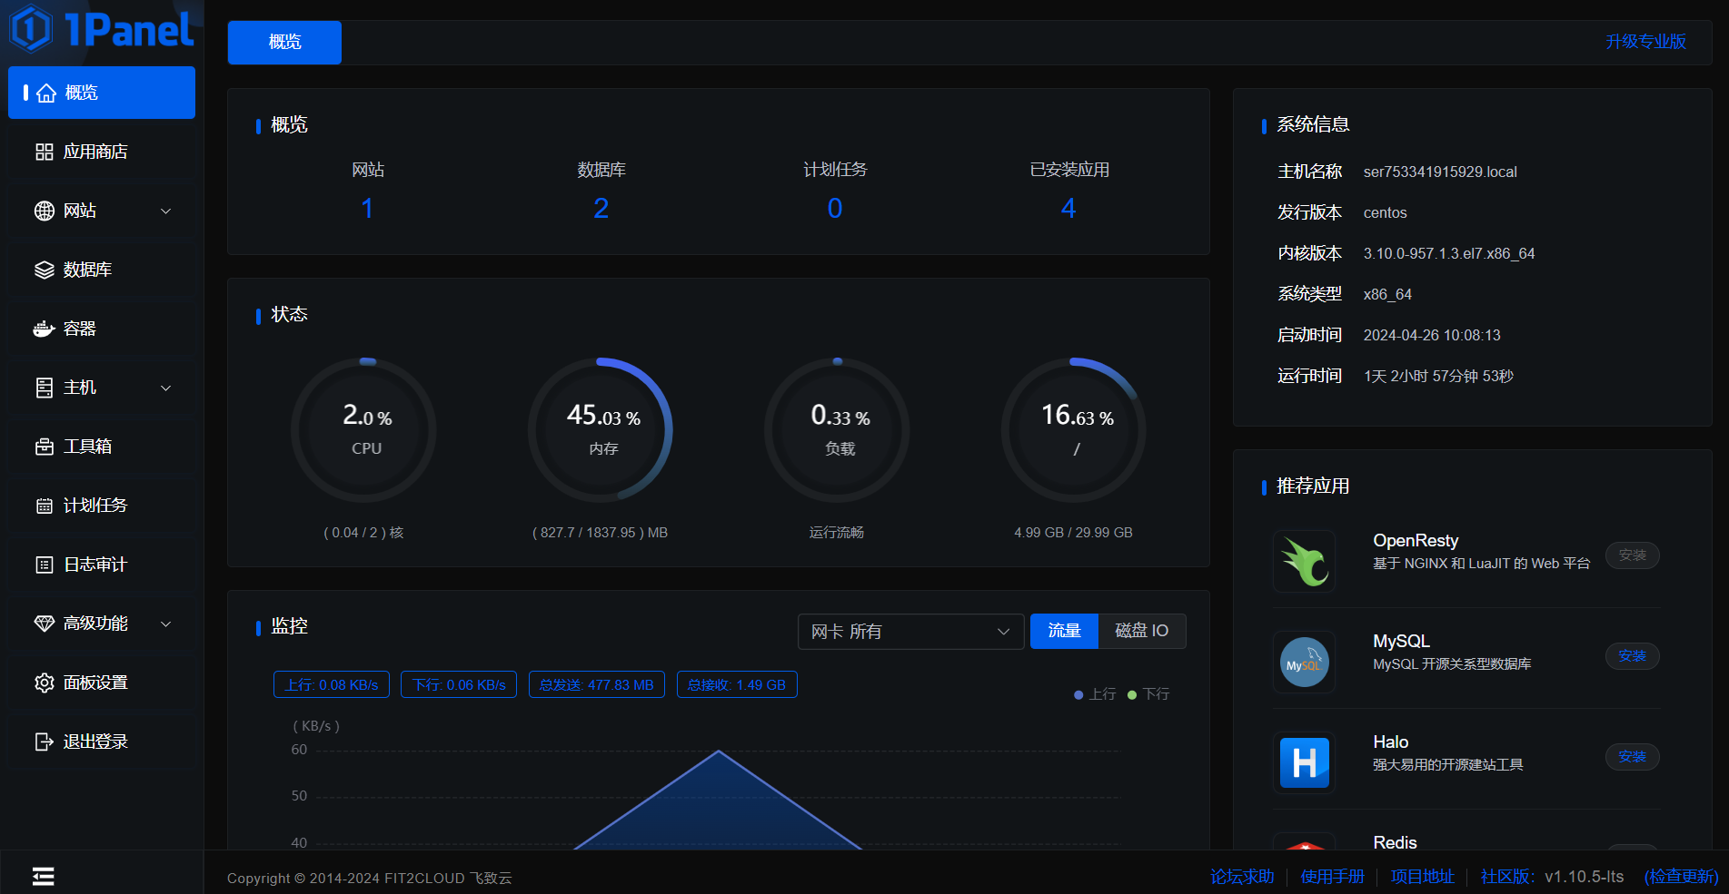
Task: Click the 上行: 0.08 KB/s tag
Action: pos(332,685)
